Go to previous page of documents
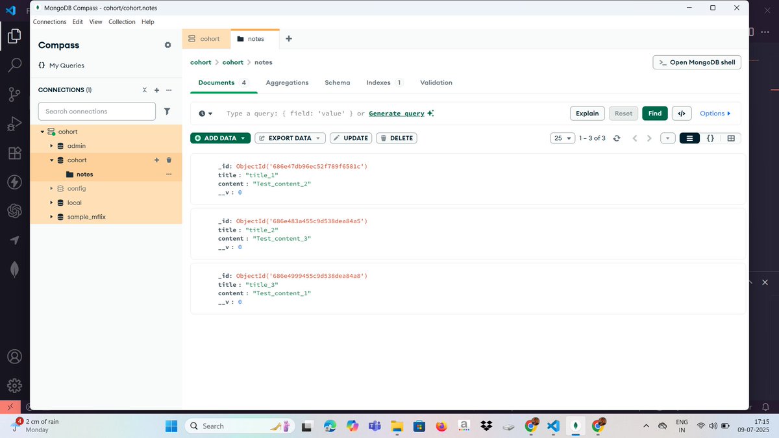This screenshot has width=779, height=438. (635, 138)
